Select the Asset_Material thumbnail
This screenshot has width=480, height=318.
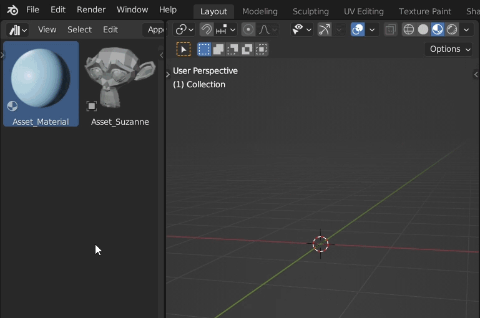tap(41, 79)
